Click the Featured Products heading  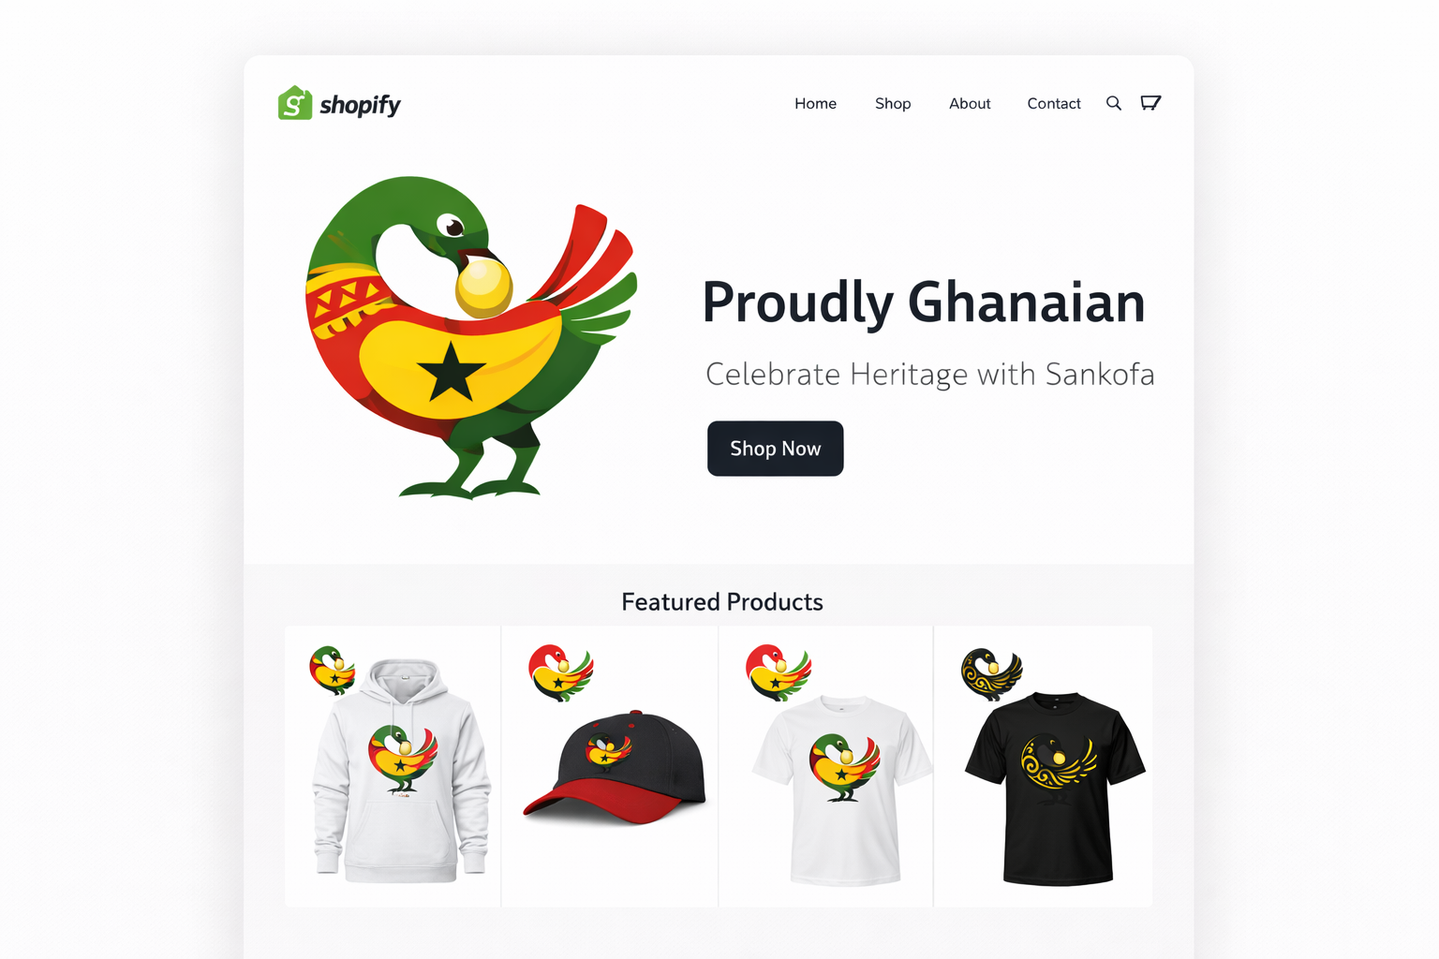tap(722, 602)
